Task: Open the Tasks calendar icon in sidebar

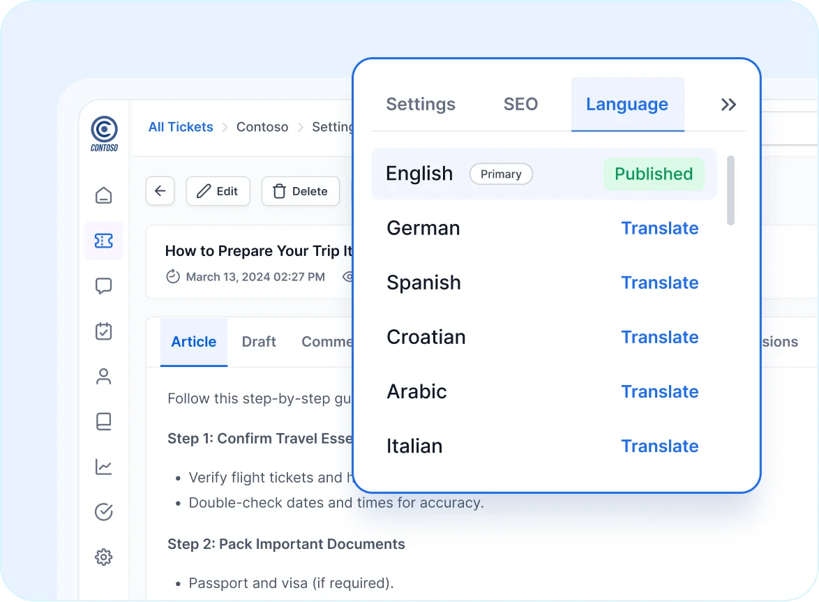Action: point(103,331)
